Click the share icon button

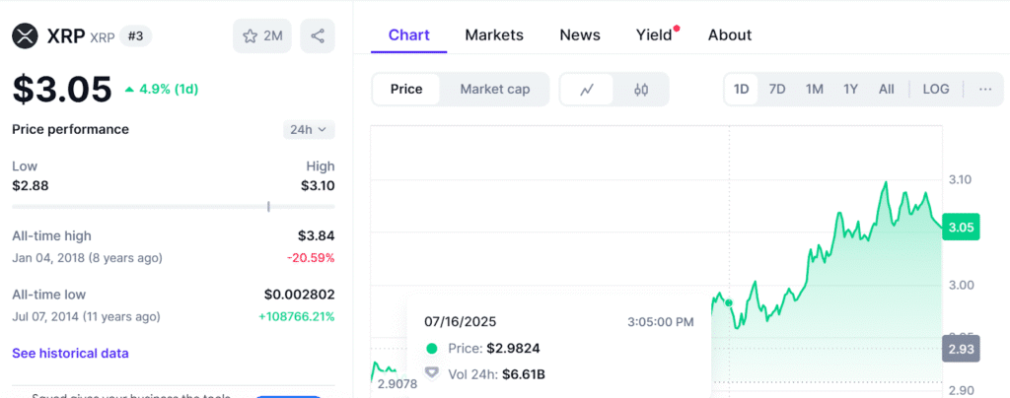[318, 36]
